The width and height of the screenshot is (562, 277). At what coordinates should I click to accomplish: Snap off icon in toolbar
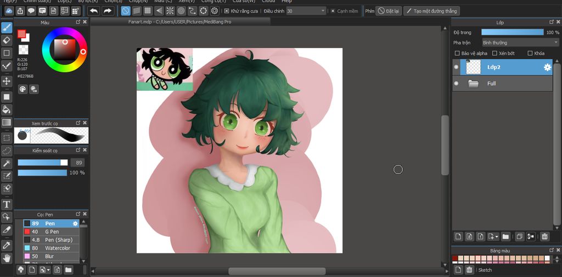click(x=126, y=11)
